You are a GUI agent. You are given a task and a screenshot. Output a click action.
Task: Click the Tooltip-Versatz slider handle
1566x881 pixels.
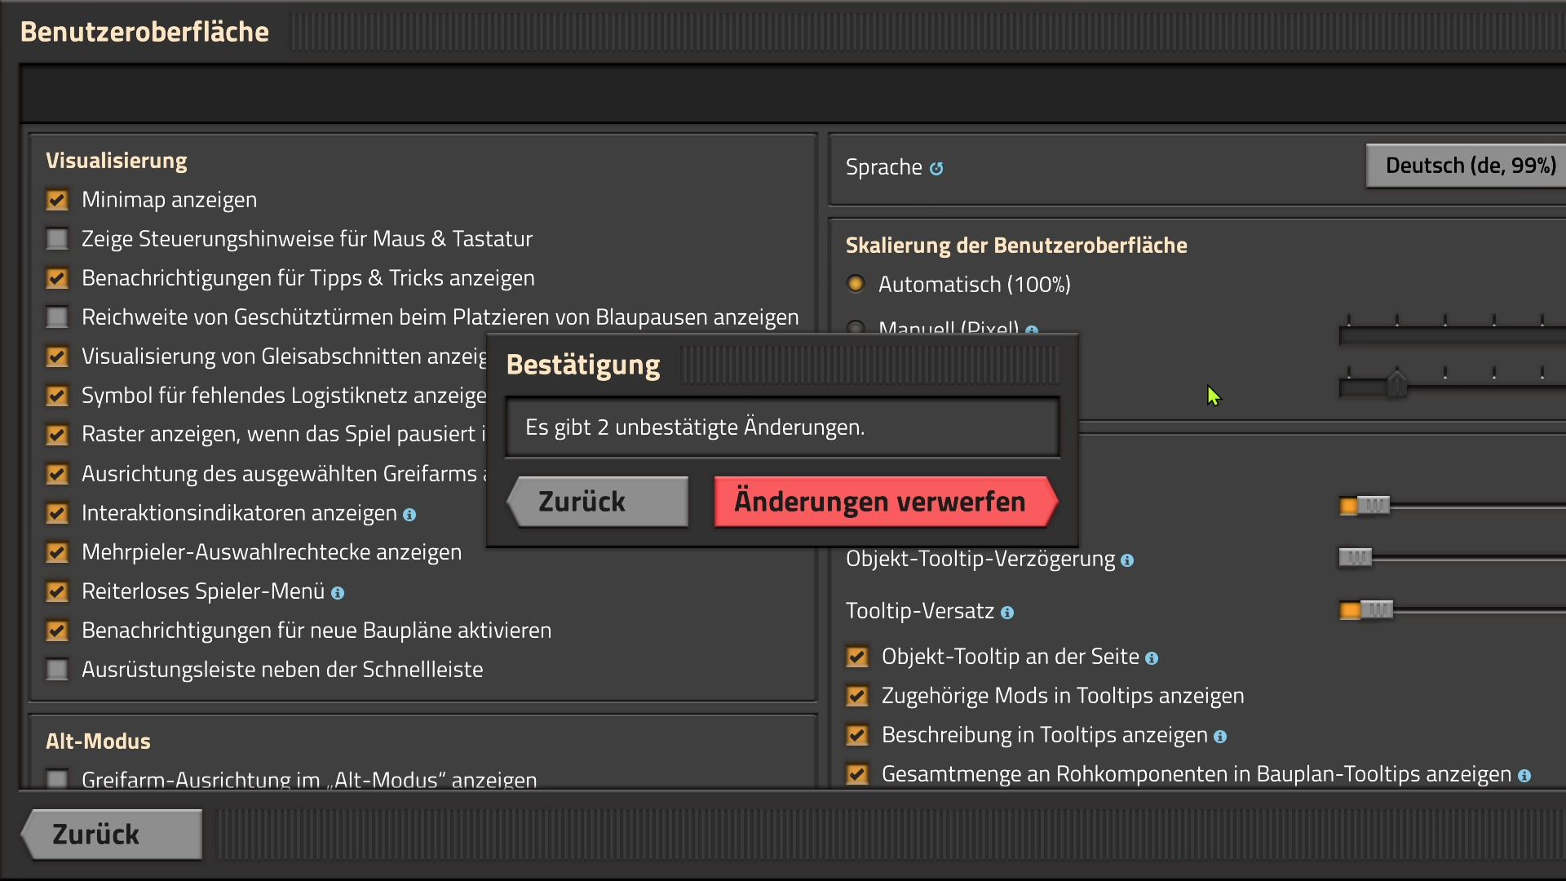(1376, 610)
